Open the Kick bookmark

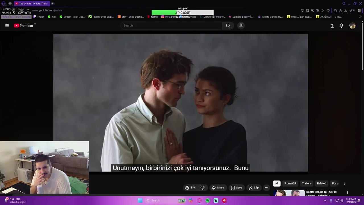(x=52, y=17)
